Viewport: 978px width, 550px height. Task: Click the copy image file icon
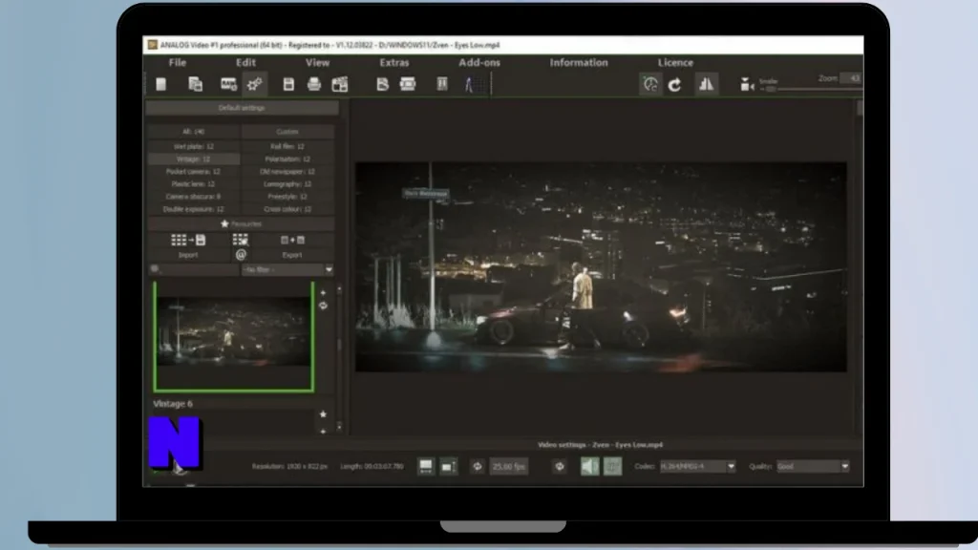pyautogui.click(x=195, y=84)
